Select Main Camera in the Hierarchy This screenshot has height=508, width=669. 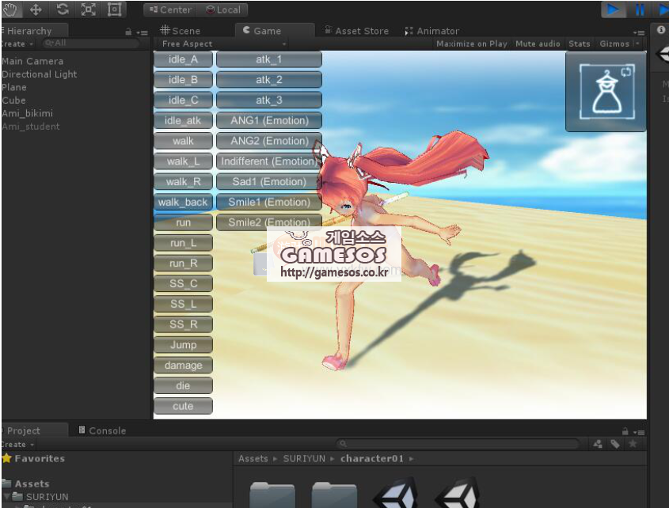click(x=32, y=61)
